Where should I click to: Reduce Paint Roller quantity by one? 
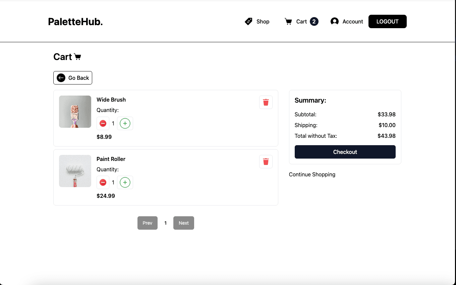click(x=103, y=182)
